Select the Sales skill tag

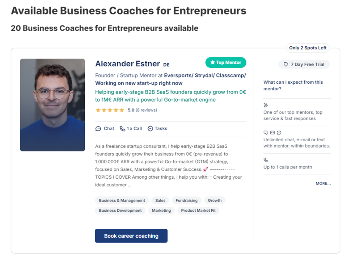pos(160,201)
